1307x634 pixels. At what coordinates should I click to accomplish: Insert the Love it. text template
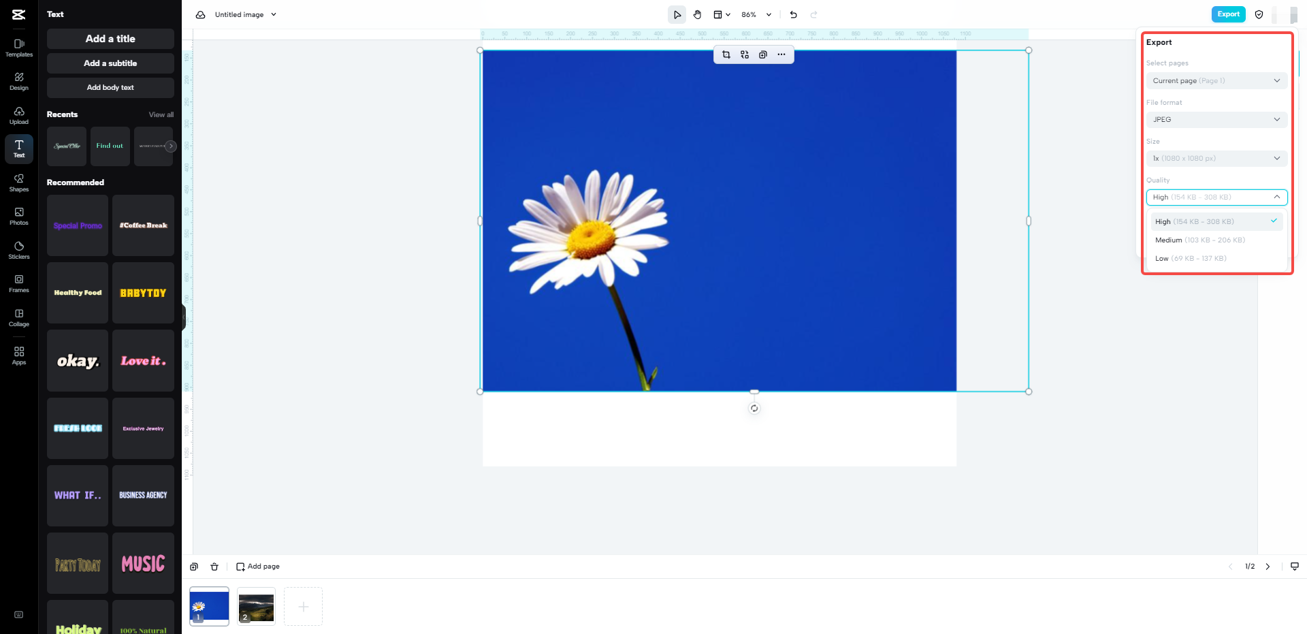(143, 360)
